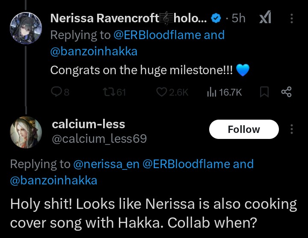This screenshot has width=308, height=238.
Task: Open Nerissa Ravencroft's profile picture
Action: 26,28
